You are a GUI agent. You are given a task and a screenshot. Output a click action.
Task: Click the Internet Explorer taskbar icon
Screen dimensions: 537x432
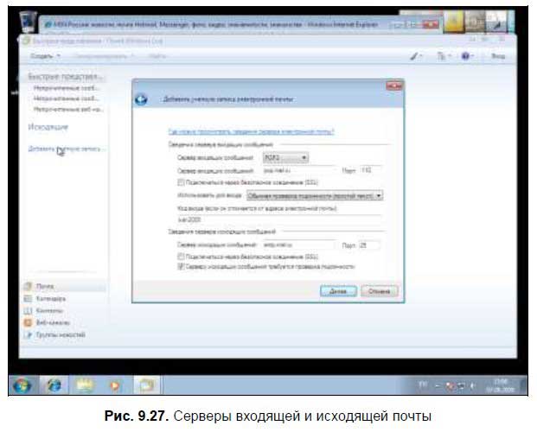click(54, 385)
